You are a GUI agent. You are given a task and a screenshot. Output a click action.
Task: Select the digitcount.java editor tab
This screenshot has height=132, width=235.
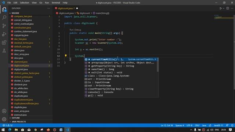point(66,8)
